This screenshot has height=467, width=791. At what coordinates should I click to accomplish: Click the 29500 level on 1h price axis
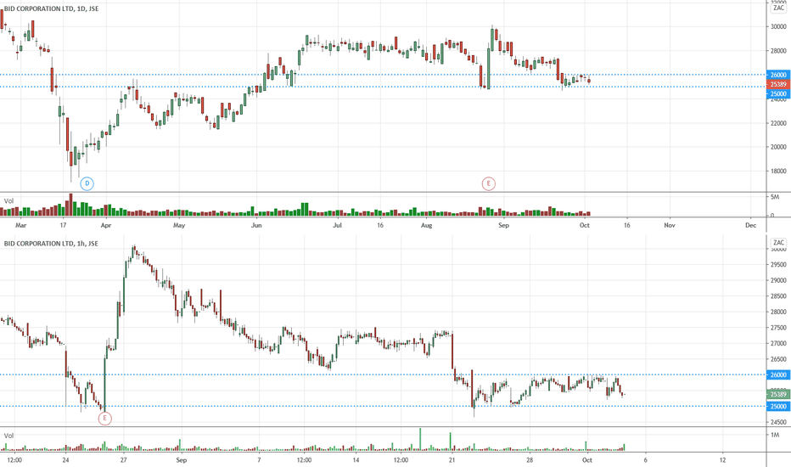click(778, 265)
